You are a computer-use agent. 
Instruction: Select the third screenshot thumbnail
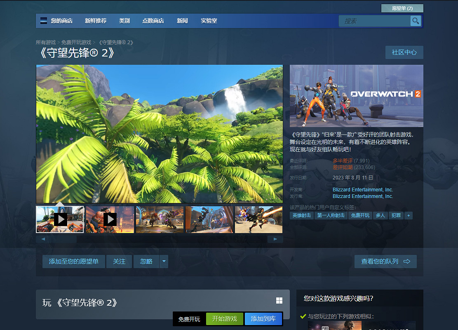point(159,219)
